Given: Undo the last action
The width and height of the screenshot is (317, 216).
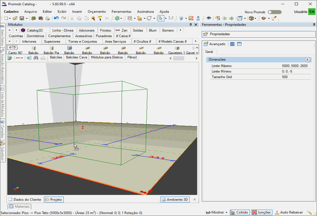Looking at the screenshot, I should (x=56, y=18).
